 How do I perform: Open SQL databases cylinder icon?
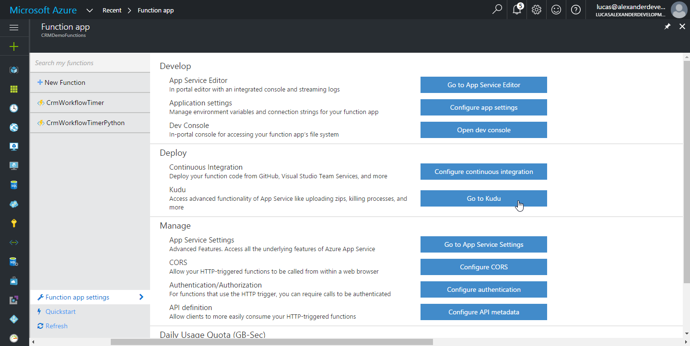14,185
